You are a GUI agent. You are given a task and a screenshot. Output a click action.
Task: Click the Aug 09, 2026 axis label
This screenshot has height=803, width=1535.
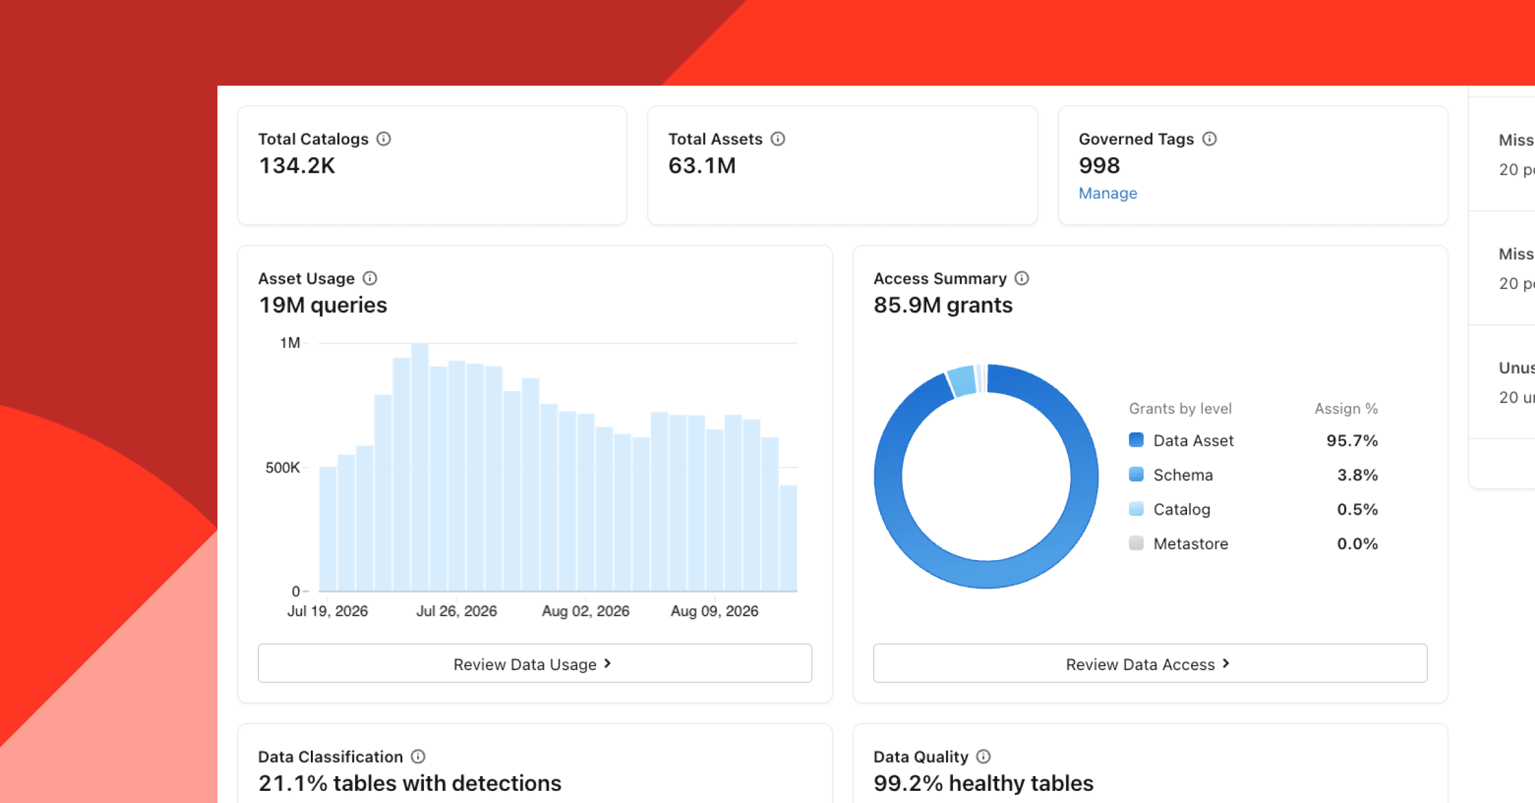(x=714, y=611)
